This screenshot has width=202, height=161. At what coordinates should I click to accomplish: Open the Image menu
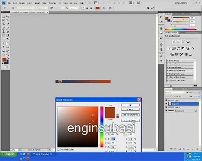pos(22,3)
